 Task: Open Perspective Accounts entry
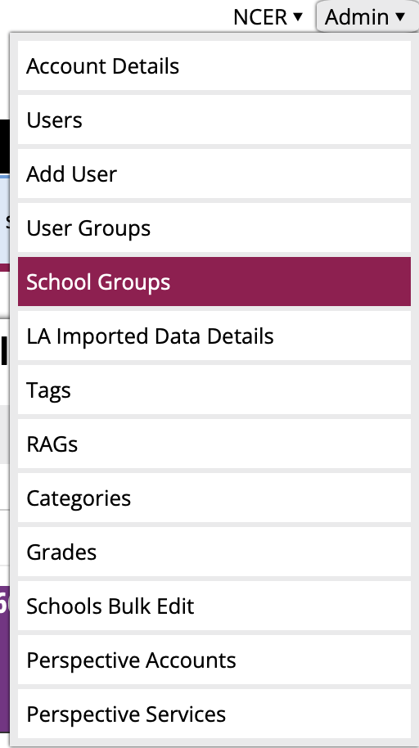coord(214,660)
